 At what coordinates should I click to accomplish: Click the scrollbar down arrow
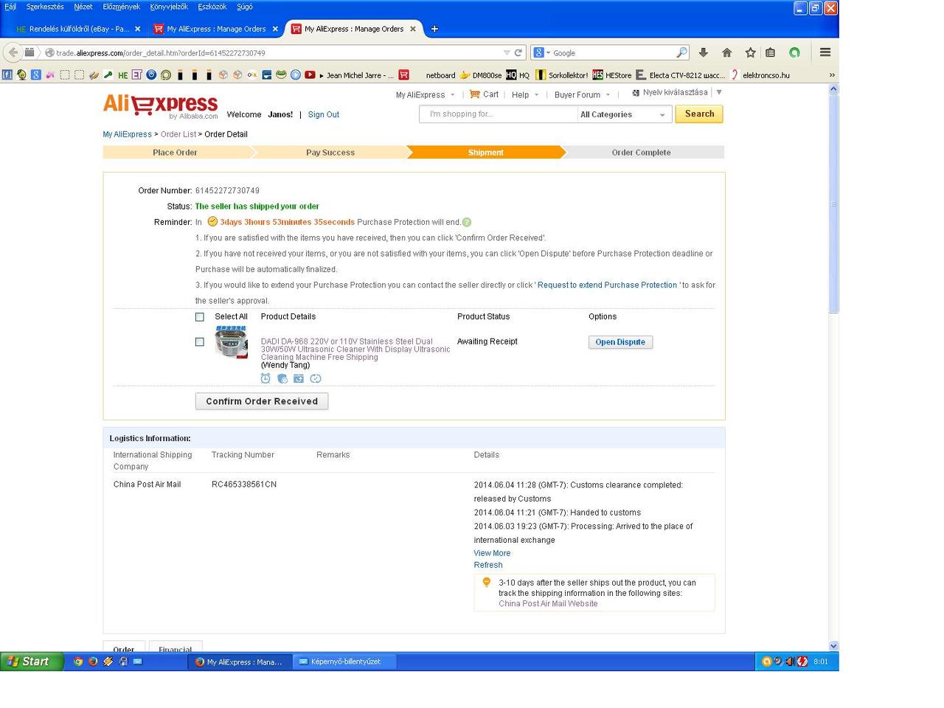click(833, 645)
